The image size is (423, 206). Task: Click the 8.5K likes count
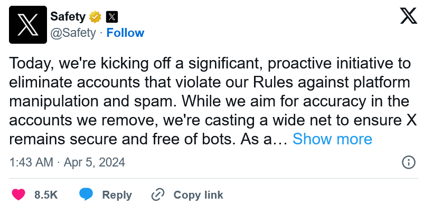[46, 195]
